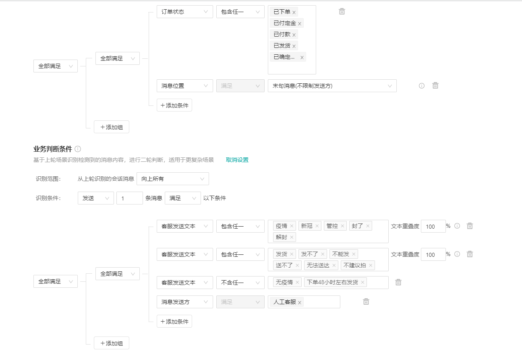Remove the 人工客服 tag
Image resolution: width=522 pixels, height=353 pixels.
coord(300,303)
